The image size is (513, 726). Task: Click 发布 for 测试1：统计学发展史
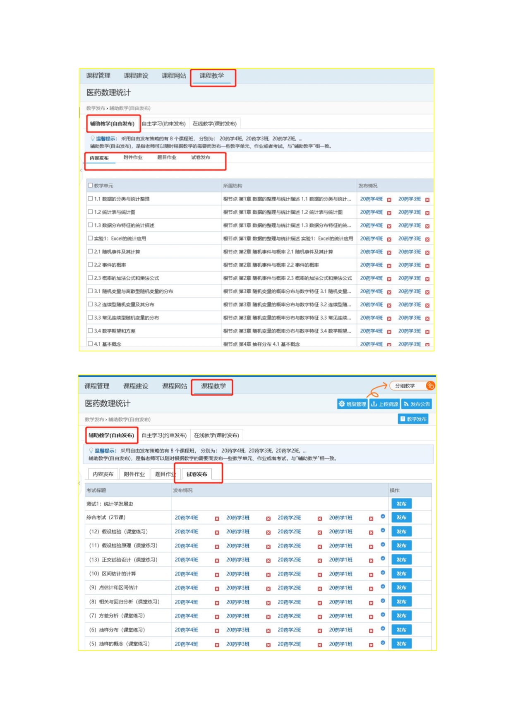(401, 504)
